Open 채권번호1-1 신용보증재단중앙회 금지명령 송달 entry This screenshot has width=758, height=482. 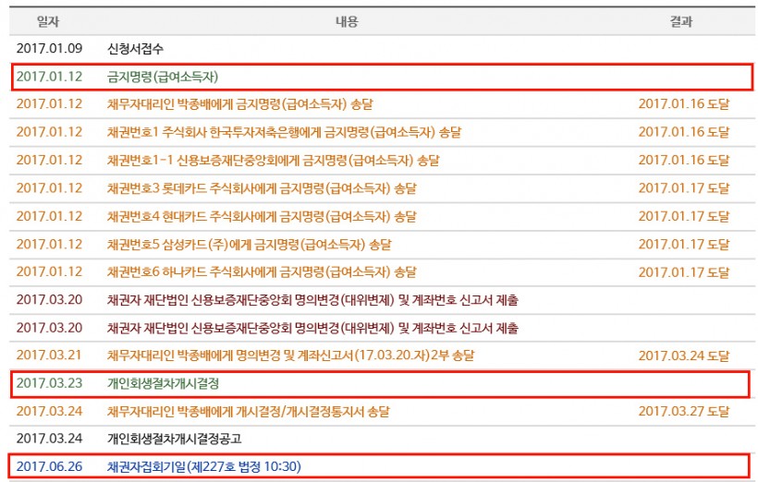point(273,161)
